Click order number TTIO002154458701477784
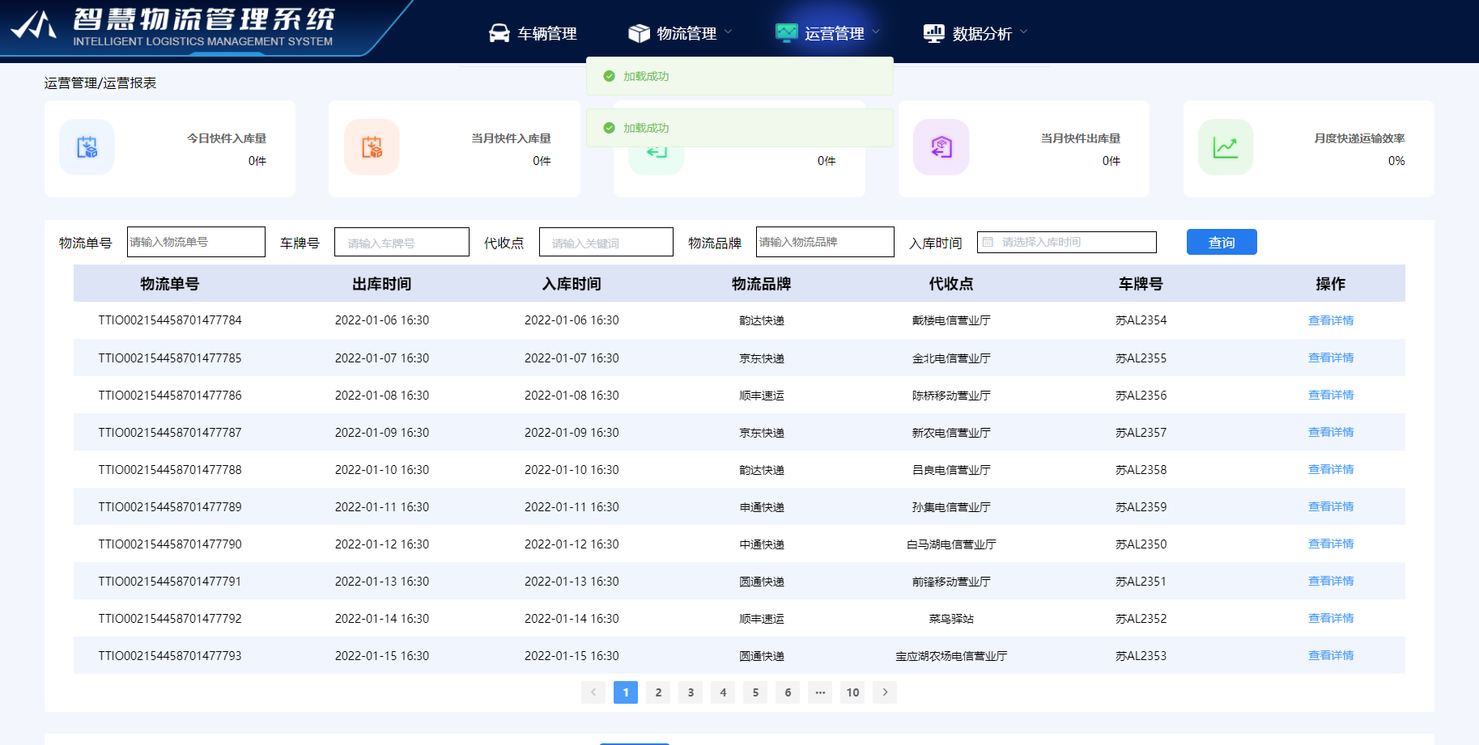 (170, 320)
